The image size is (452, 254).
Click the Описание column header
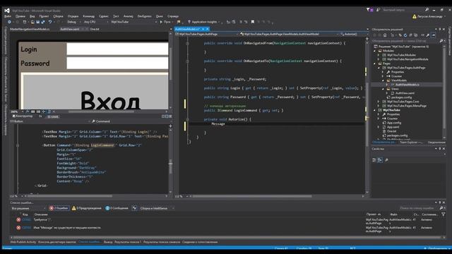click(41, 214)
